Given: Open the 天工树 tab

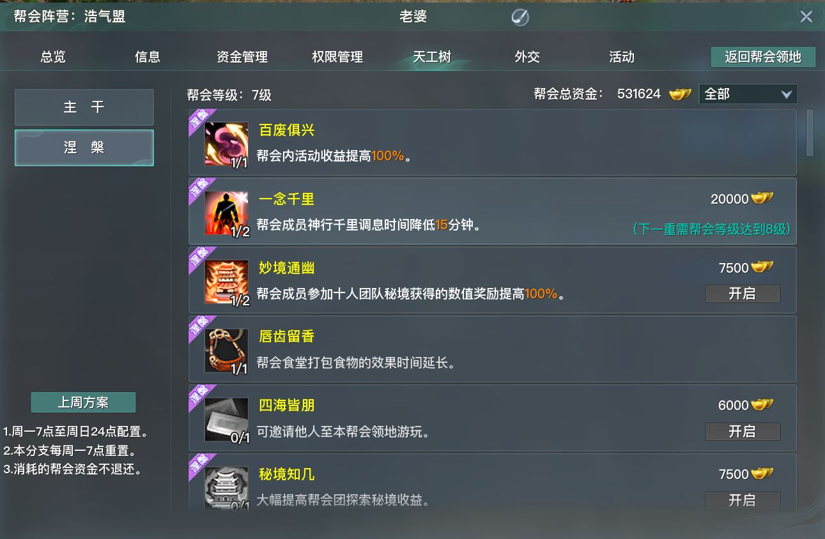Looking at the screenshot, I should coord(432,57).
